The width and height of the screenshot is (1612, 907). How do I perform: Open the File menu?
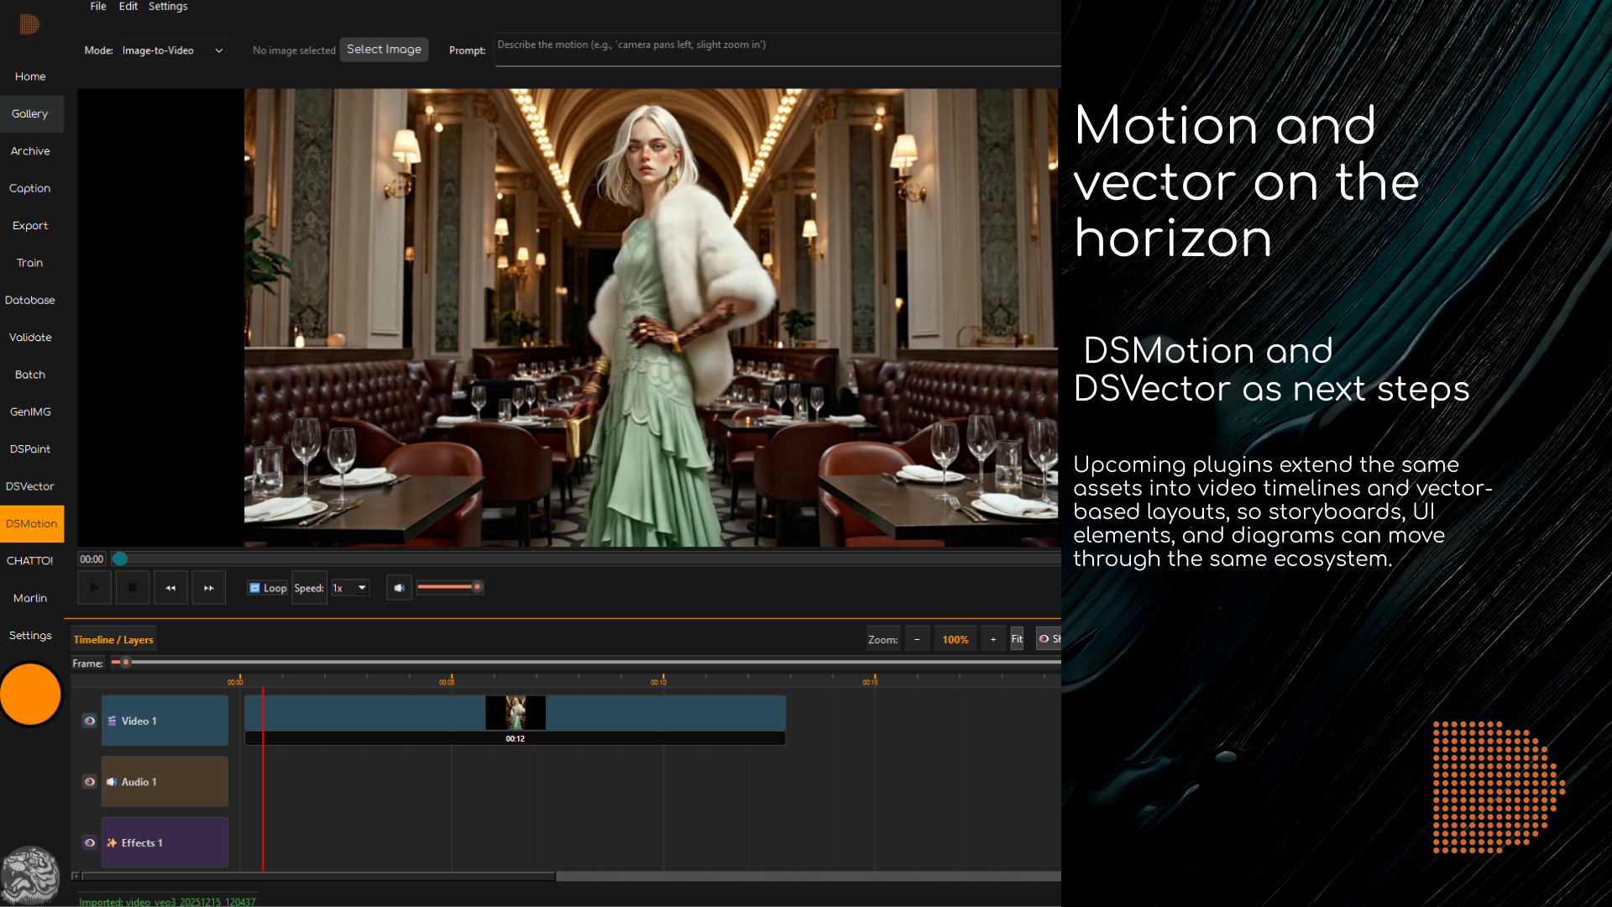coord(97,6)
